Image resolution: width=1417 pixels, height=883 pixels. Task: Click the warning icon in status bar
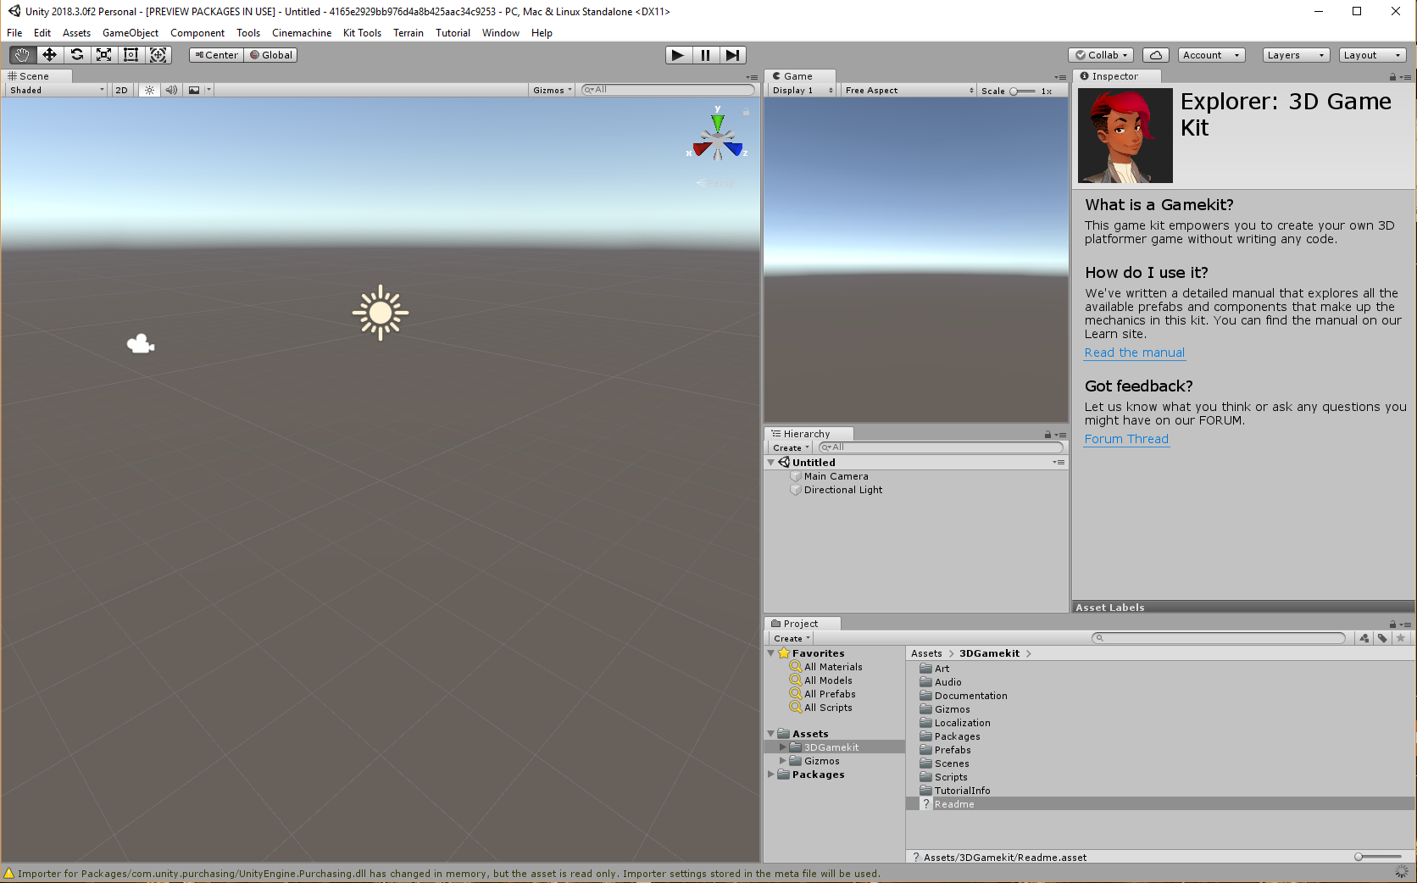pos(9,874)
